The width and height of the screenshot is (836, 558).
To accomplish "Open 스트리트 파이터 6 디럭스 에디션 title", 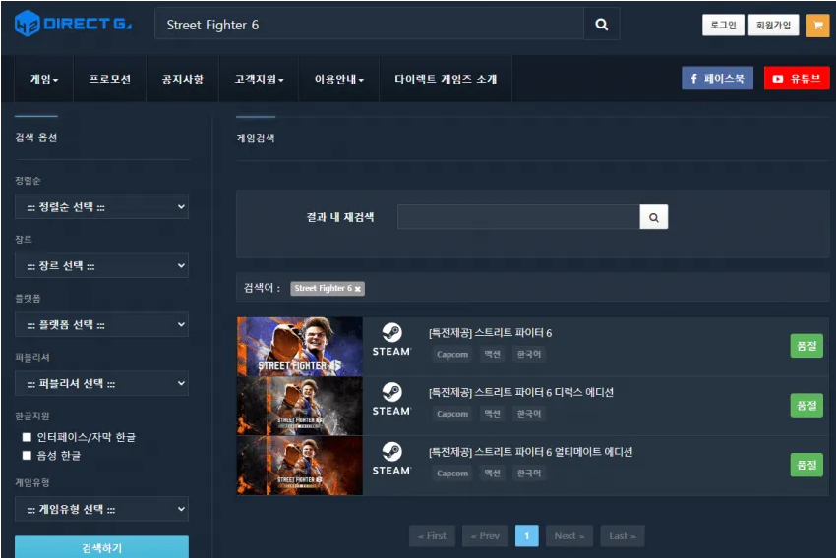I will pos(521,392).
